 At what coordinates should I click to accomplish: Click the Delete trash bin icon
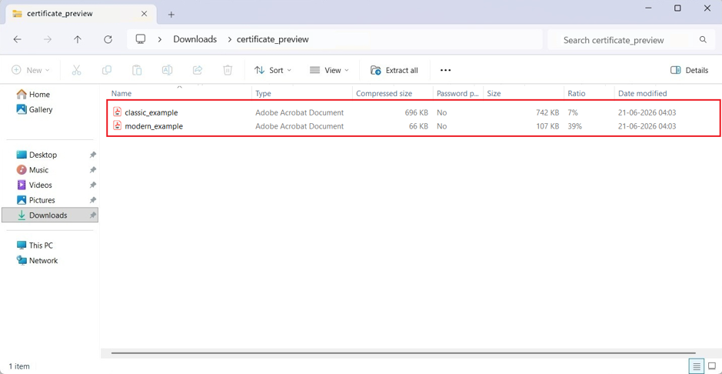click(x=228, y=70)
